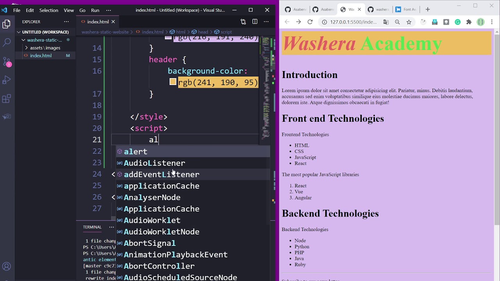This screenshot has width=500, height=281.
Task: Switch to the TERMINAL panel tab
Action: [92, 227]
